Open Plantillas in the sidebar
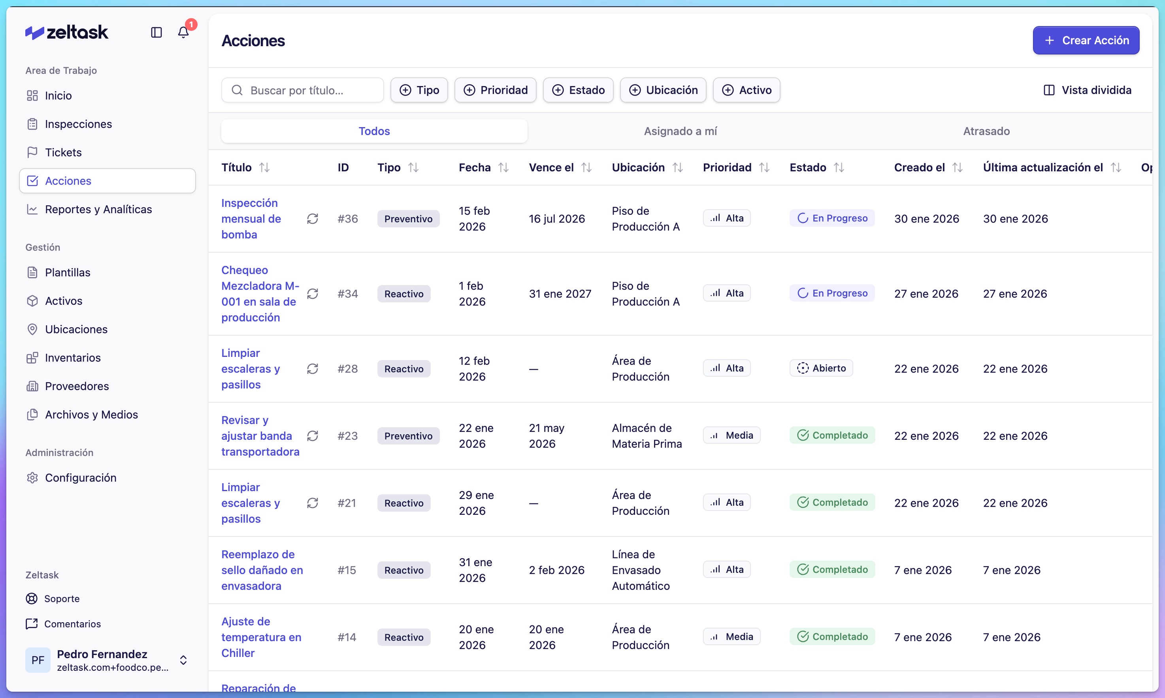Screen dimensions: 1165x698 [107, 272]
